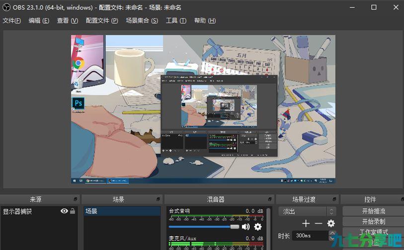Open the 帮助(H) menu

(205, 20)
